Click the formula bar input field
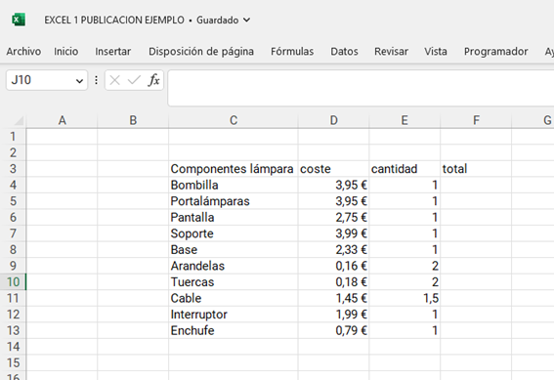 [361, 88]
